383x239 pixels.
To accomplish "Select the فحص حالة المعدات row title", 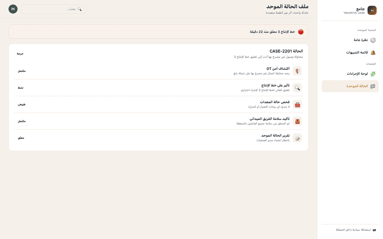I will click(x=274, y=102).
